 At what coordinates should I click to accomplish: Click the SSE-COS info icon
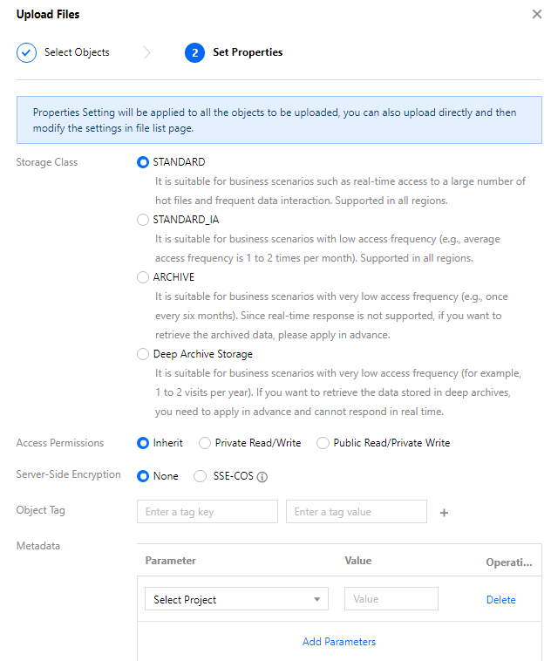[x=262, y=477]
